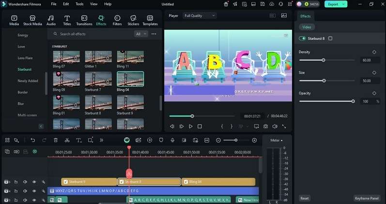Click the player volume icon
The image size is (386, 204).
[x=275, y=126]
